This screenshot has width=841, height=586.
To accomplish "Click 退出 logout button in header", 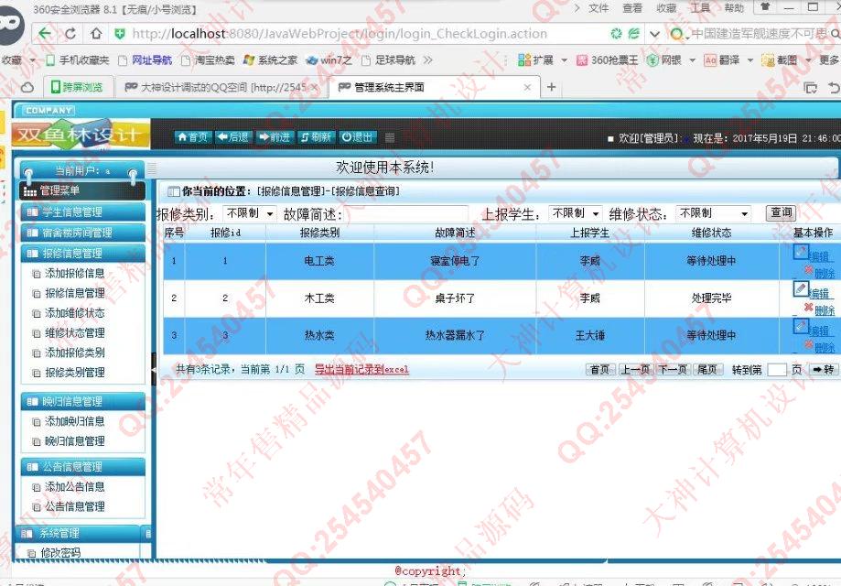I will tap(357, 137).
